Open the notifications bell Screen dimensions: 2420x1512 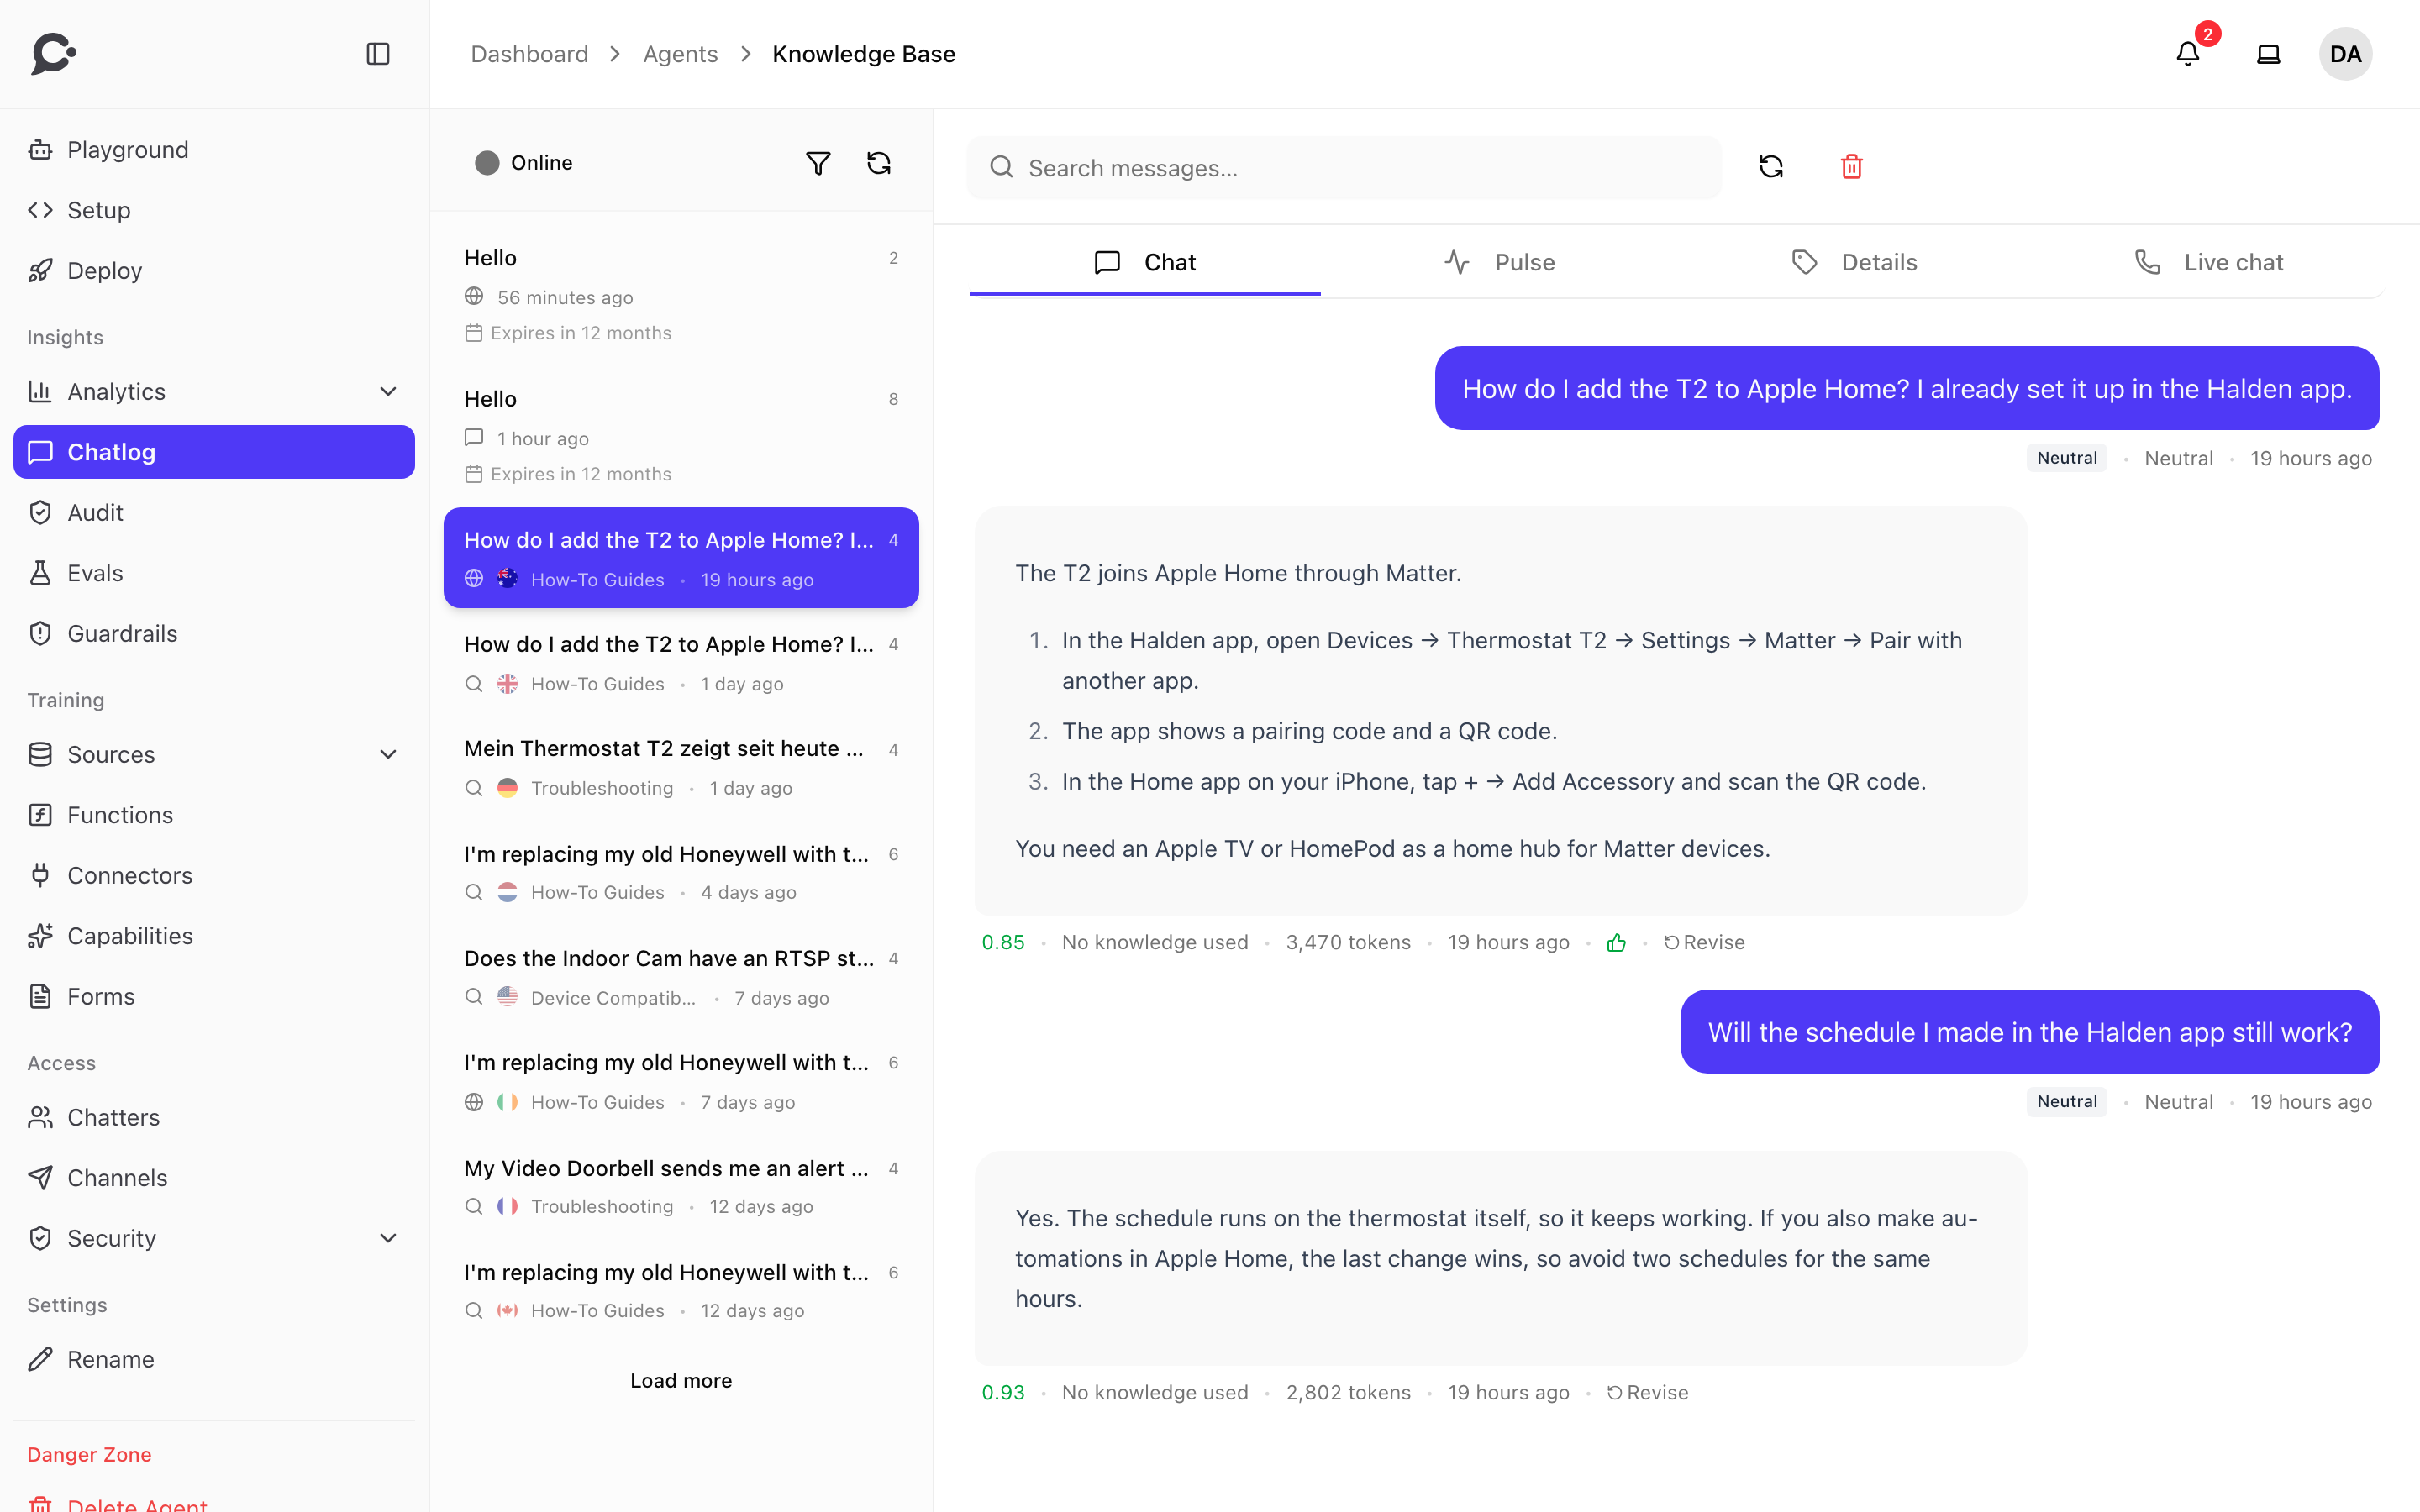click(x=2188, y=54)
